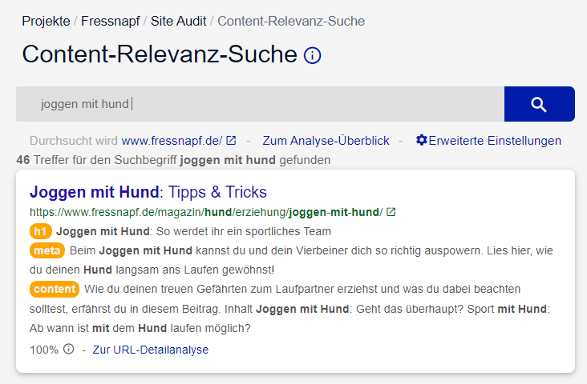This screenshot has width=587, height=384.
Task: Click the 100% relevance score
Action: 44,350
